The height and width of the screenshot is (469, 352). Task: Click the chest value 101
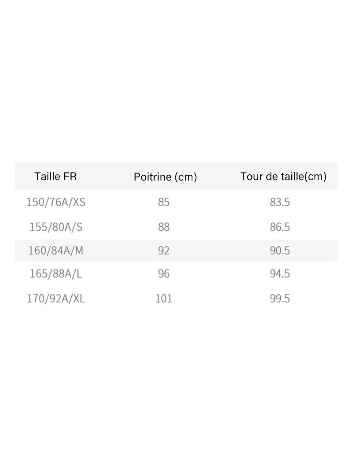tap(164, 299)
